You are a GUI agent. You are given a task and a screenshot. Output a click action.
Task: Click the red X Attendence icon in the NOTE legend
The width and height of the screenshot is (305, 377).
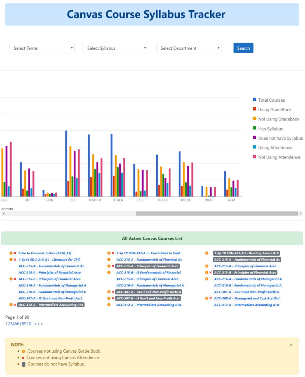(x=23, y=358)
